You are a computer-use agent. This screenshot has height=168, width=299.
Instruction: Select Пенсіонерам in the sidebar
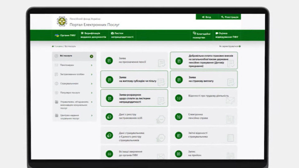coord(74,65)
